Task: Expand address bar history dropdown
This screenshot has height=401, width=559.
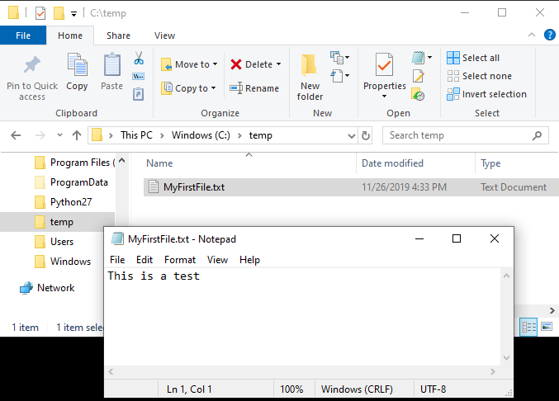Action: [352, 135]
